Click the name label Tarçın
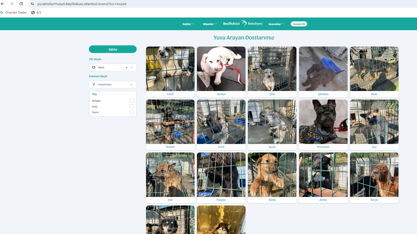 (374, 200)
